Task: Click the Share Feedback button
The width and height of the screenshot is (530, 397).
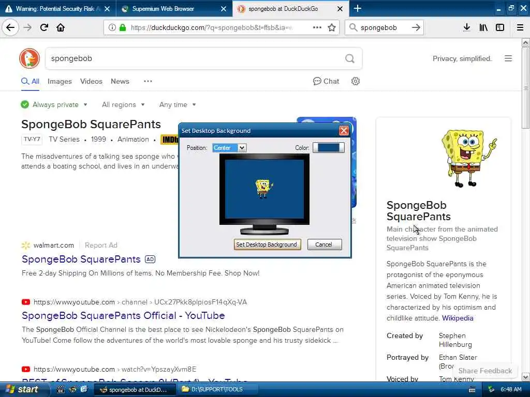Action: pos(485,371)
